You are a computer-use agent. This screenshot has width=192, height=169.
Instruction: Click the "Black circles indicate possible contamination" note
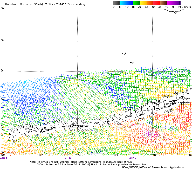117,165
